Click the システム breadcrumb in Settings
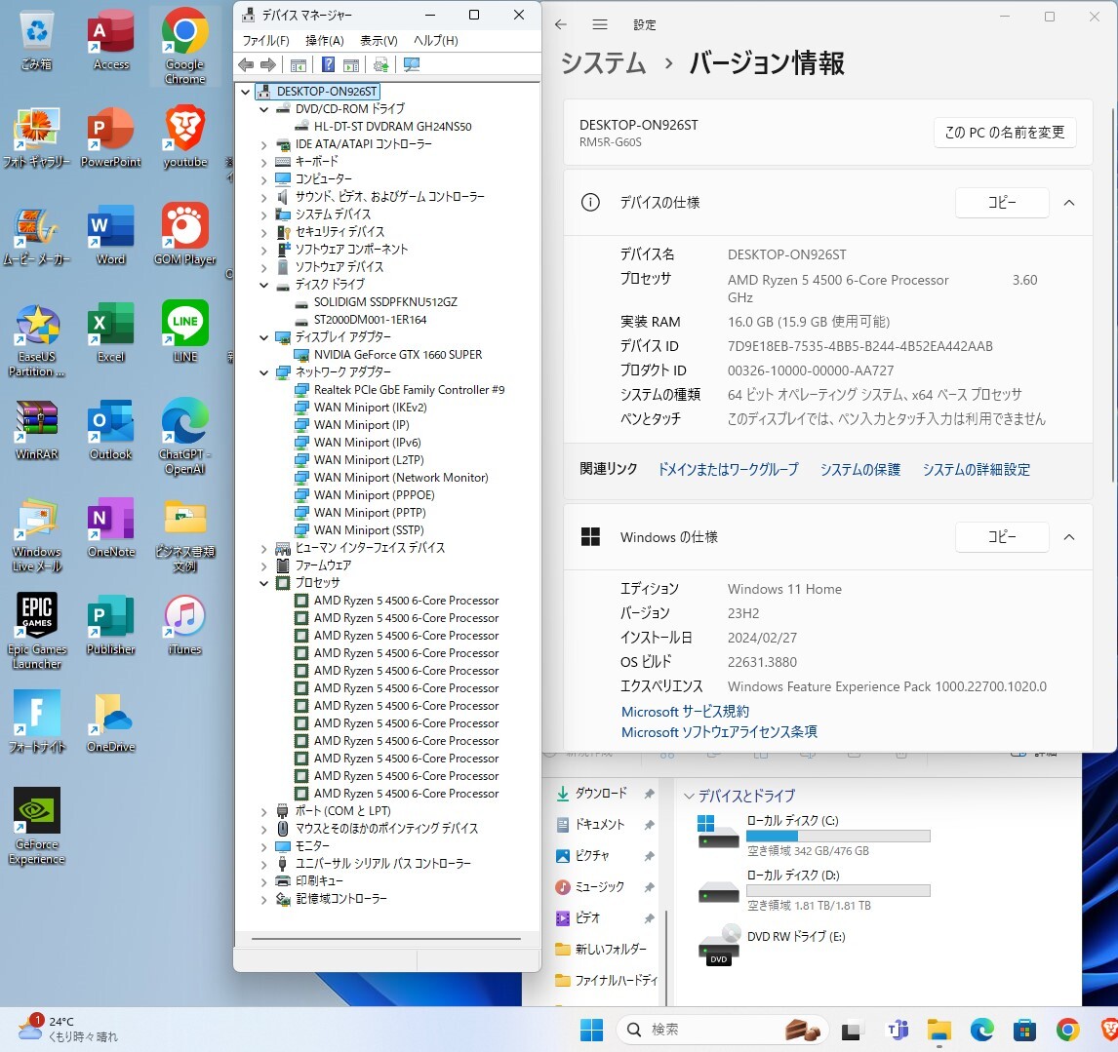Image resolution: width=1118 pixels, height=1052 pixels. click(x=603, y=63)
